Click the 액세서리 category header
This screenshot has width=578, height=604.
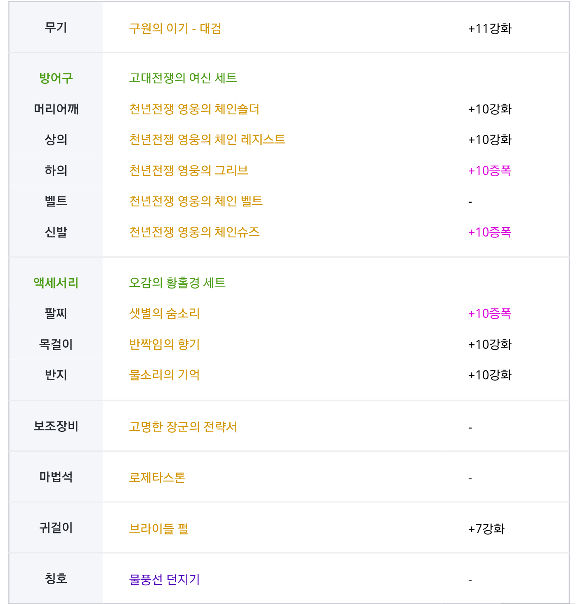[56, 283]
